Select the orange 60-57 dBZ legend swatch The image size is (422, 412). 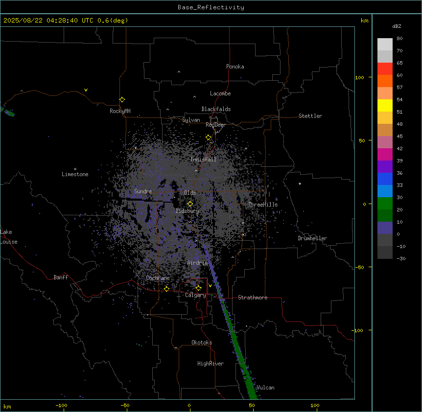click(385, 81)
